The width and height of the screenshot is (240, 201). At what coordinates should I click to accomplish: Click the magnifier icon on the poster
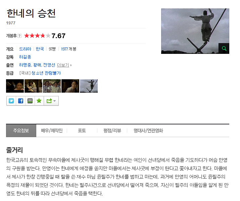[224, 48]
